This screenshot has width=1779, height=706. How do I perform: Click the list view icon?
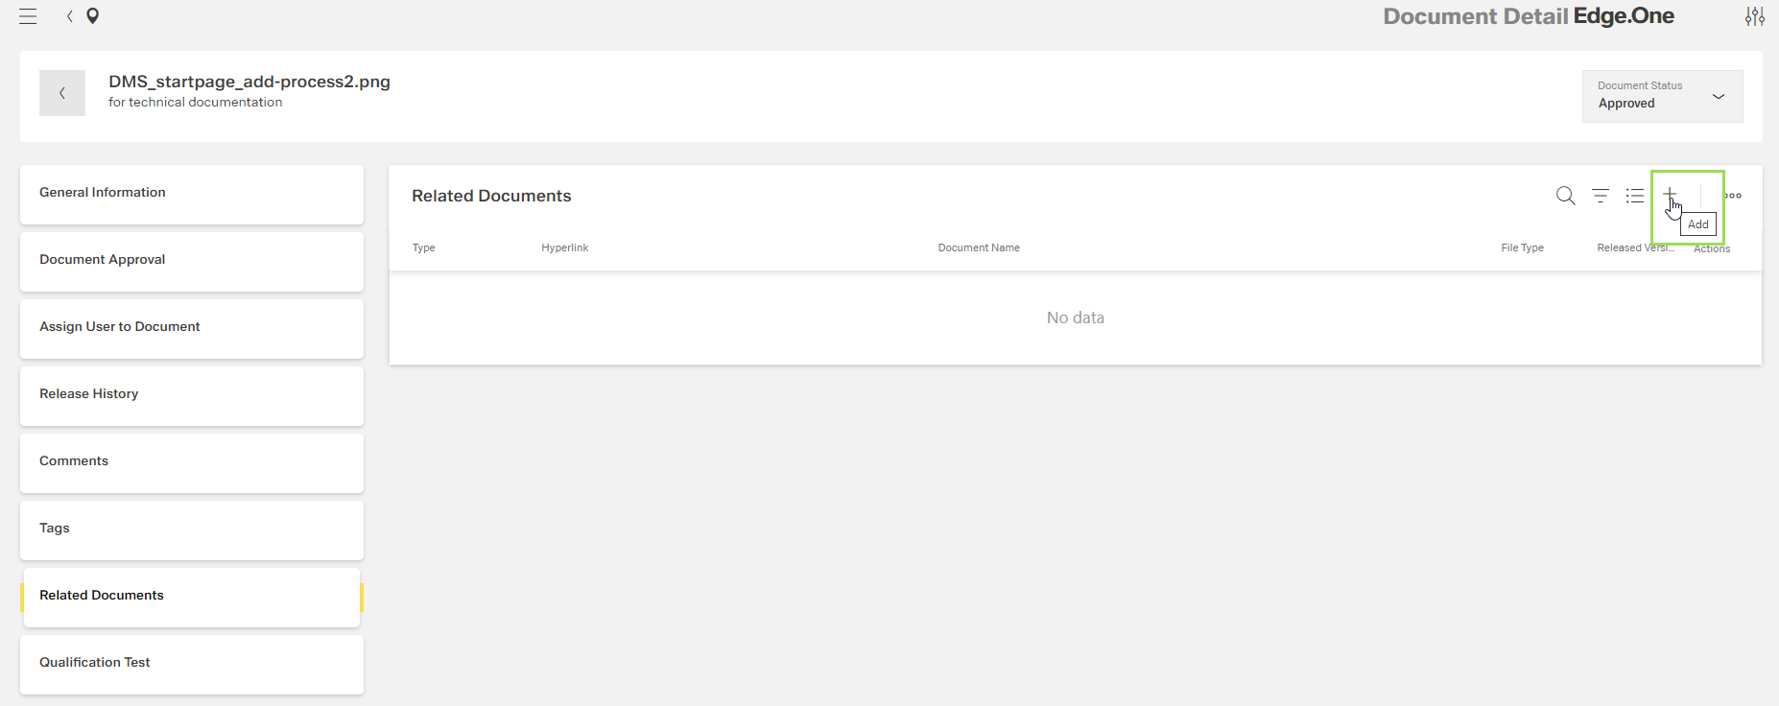point(1635,196)
